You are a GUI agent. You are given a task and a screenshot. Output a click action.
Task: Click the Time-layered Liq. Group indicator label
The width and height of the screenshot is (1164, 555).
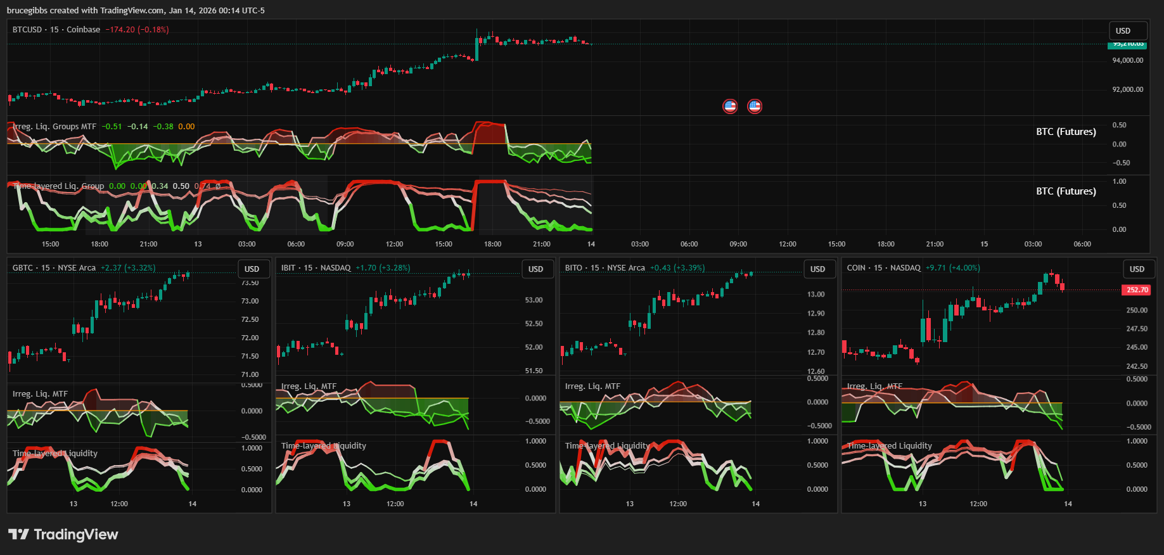[x=58, y=186]
